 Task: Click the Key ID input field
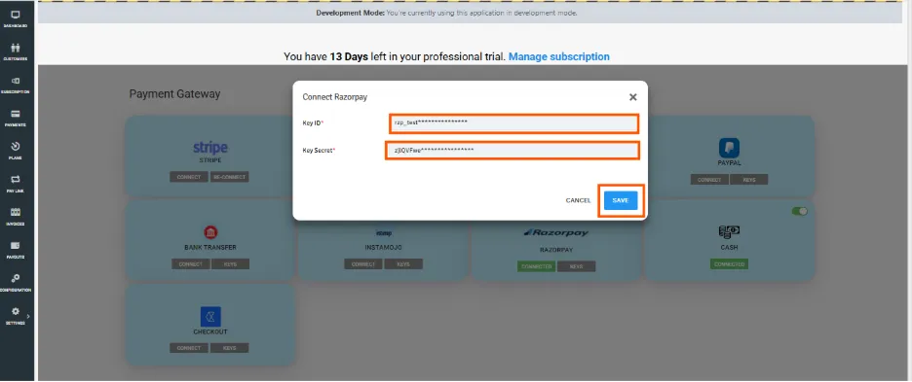pyautogui.click(x=513, y=123)
